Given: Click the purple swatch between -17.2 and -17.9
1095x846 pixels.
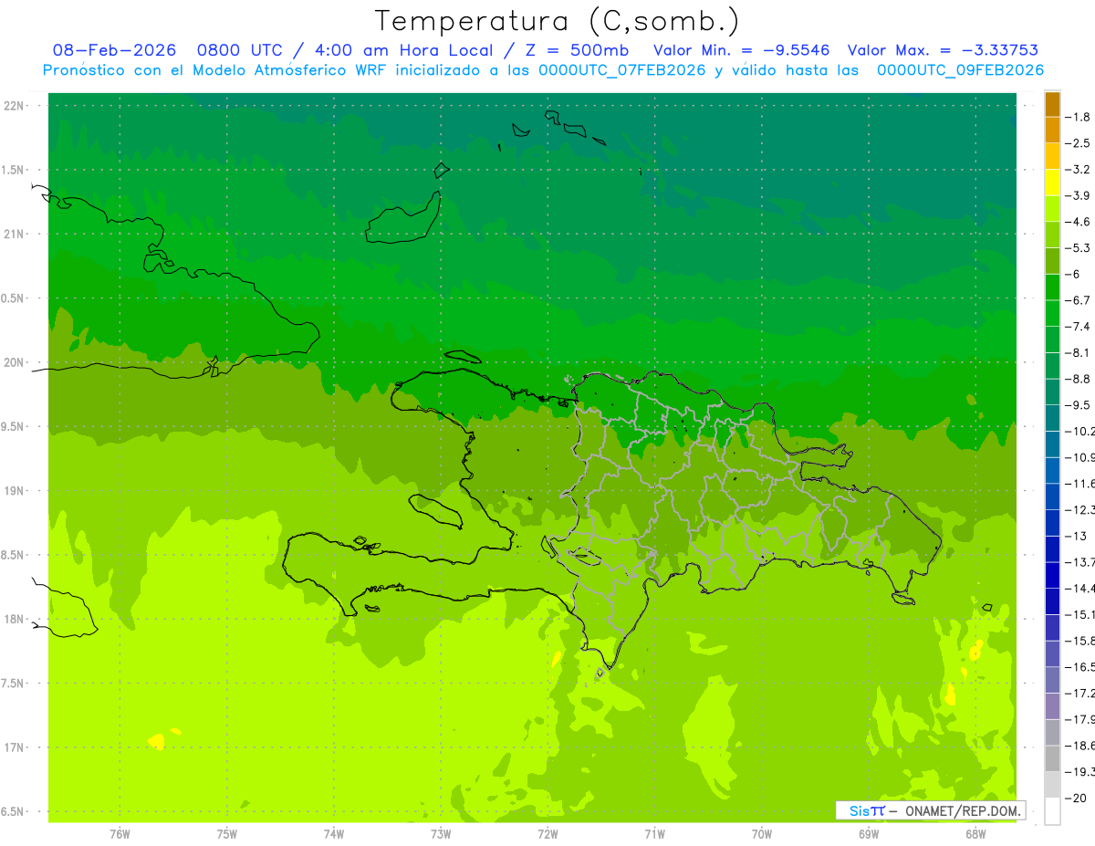Looking at the screenshot, I should click(x=1052, y=705).
